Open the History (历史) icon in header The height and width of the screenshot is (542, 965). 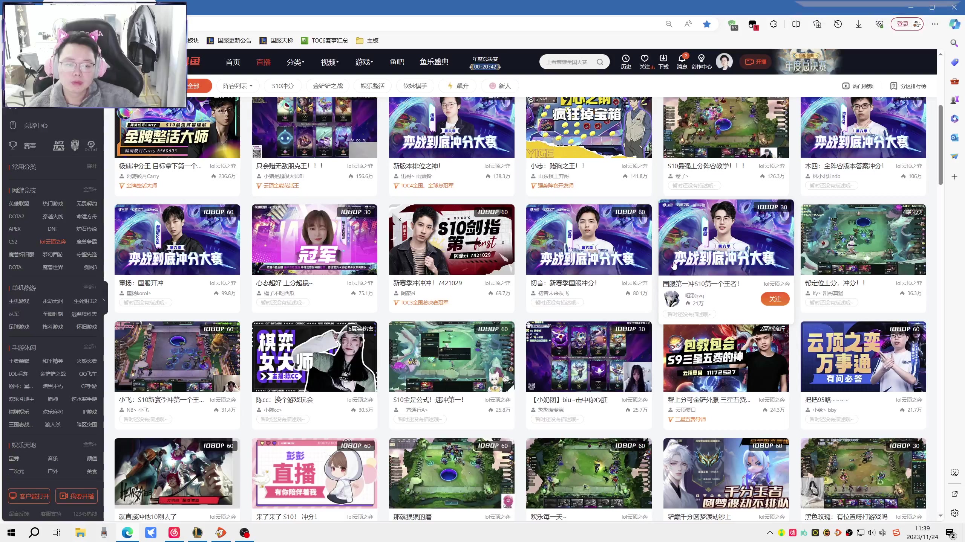tap(626, 62)
